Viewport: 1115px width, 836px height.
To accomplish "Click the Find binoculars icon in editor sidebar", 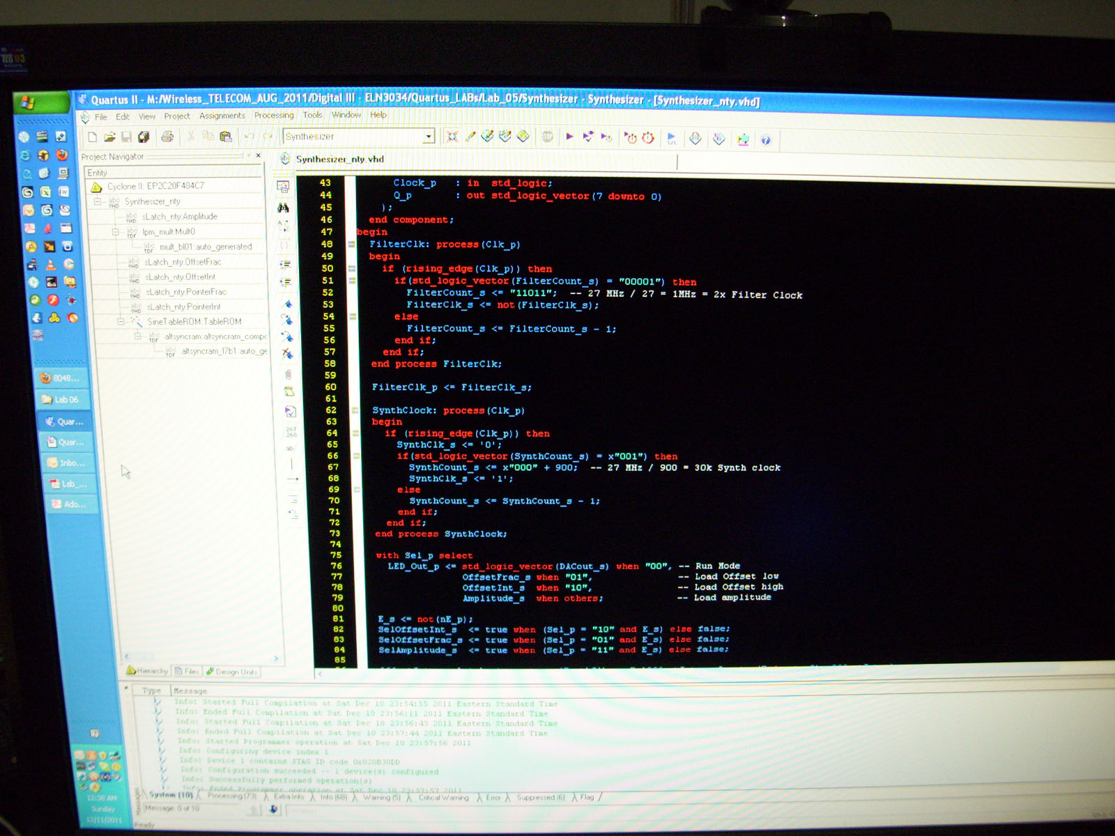I will coord(283,208).
